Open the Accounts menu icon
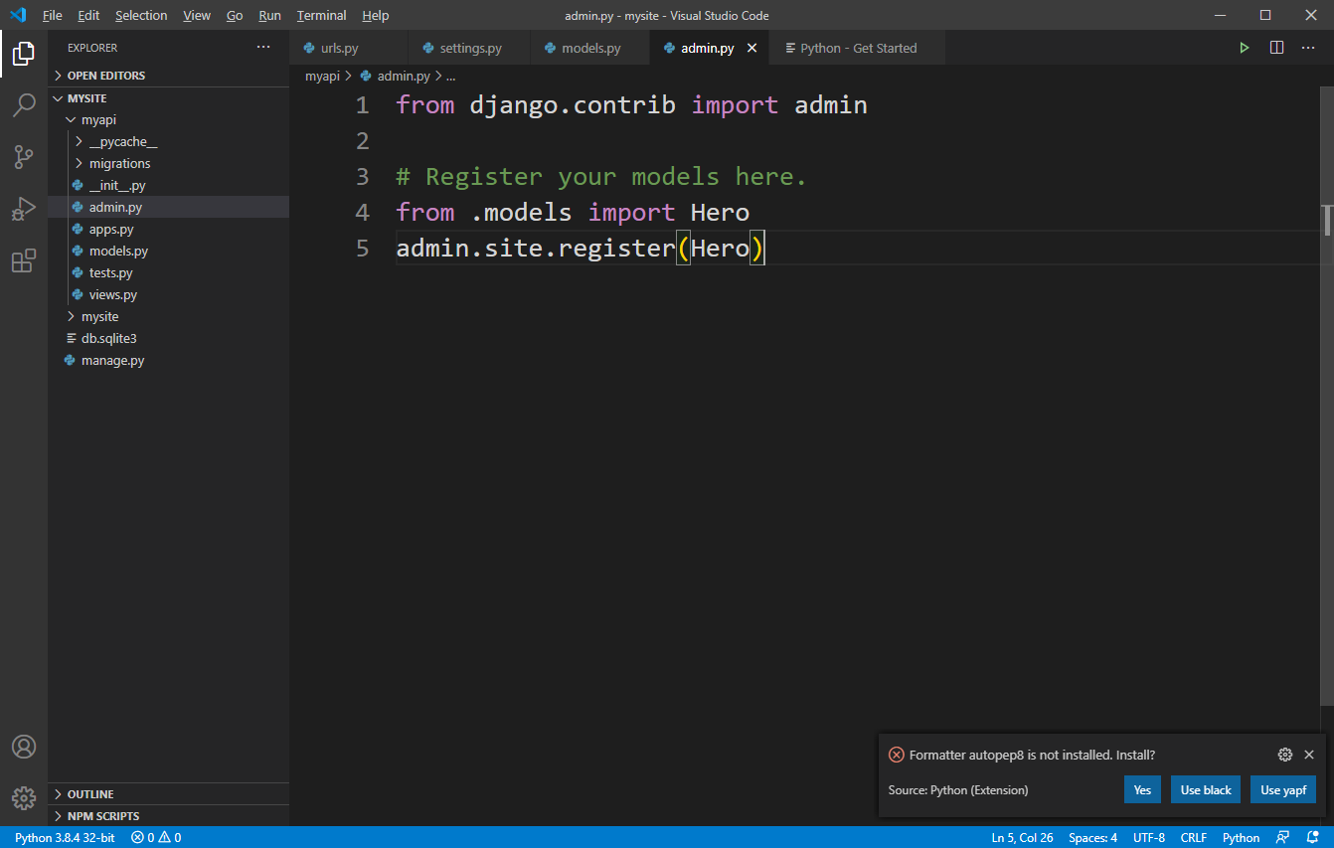This screenshot has height=848, width=1334. [24, 747]
